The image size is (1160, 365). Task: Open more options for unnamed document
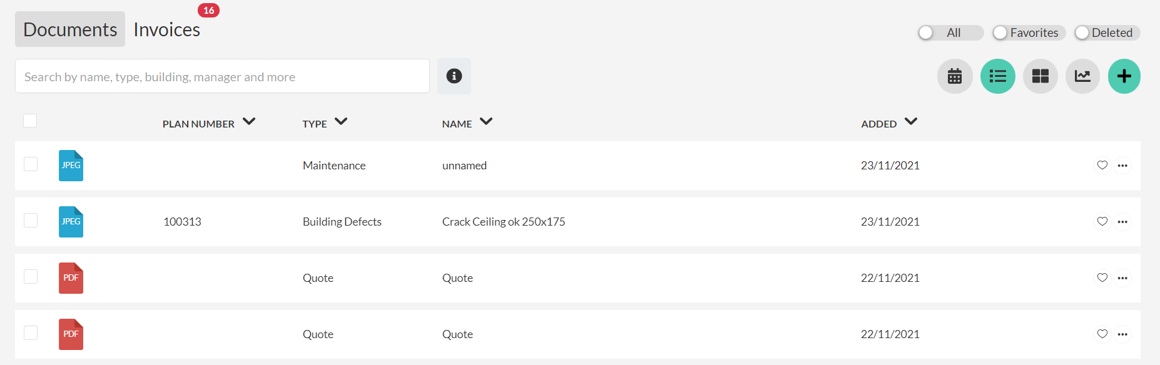tap(1122, 166)
